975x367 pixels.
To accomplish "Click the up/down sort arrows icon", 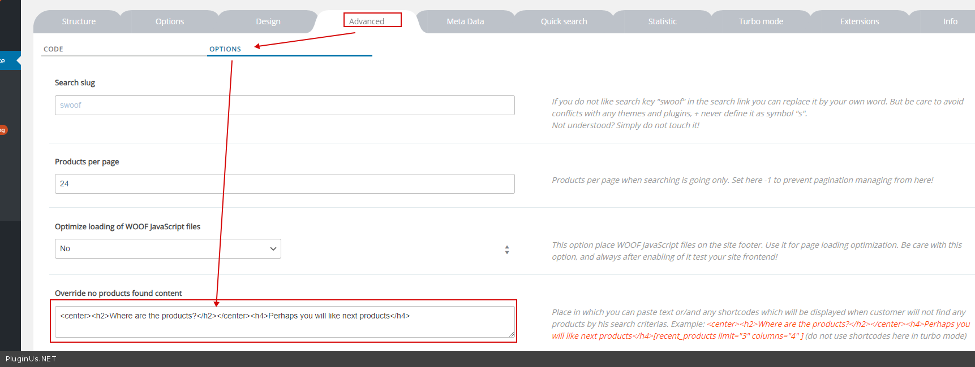I will tap(507, 250).
